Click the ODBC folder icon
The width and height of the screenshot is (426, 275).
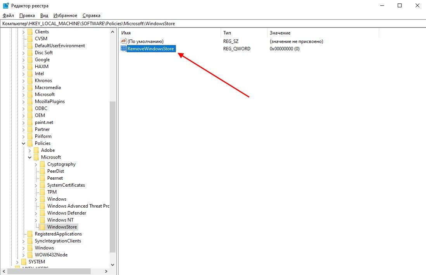30,108
